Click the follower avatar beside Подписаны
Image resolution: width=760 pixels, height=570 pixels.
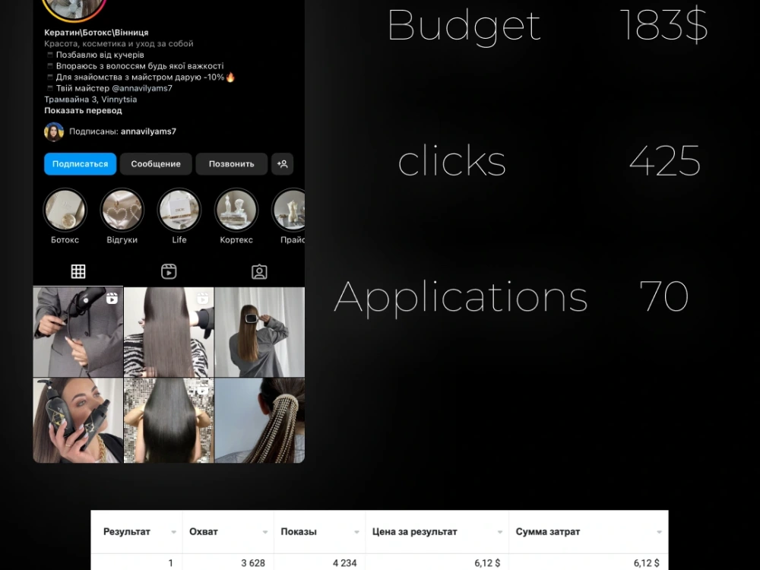[x=54, y=131]
